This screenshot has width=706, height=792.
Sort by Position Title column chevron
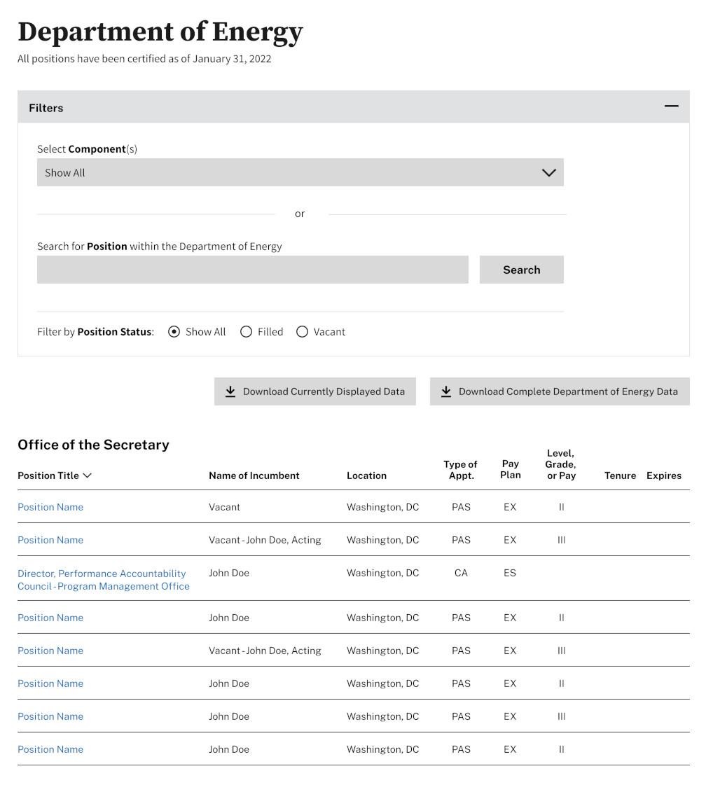87,475
